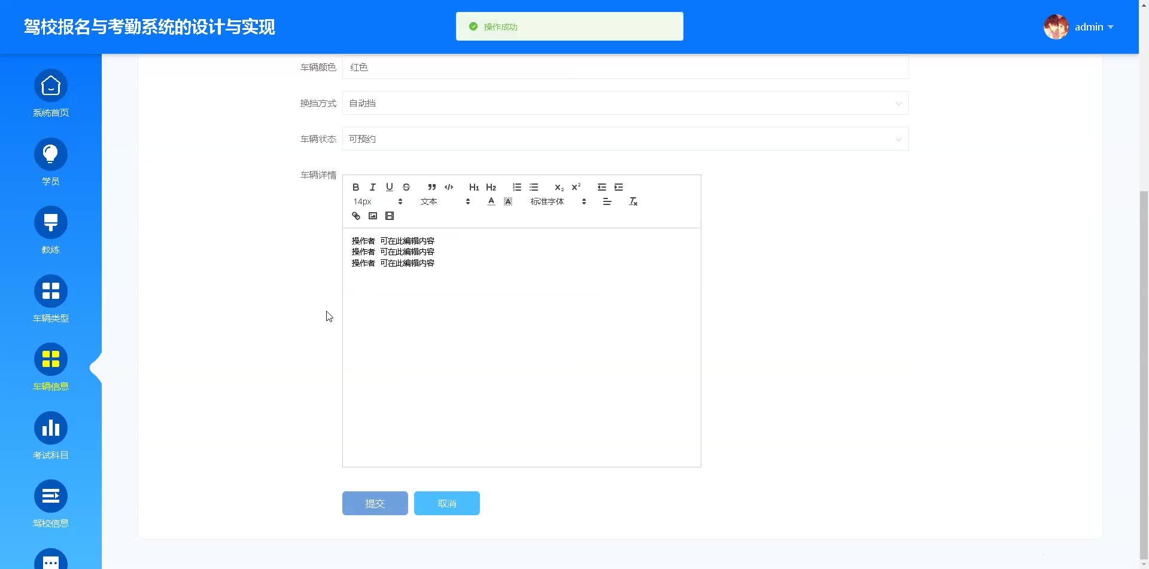Apply Heading 2 style
This screenshot has width=1149, height=569.
[x=491, y=187]
